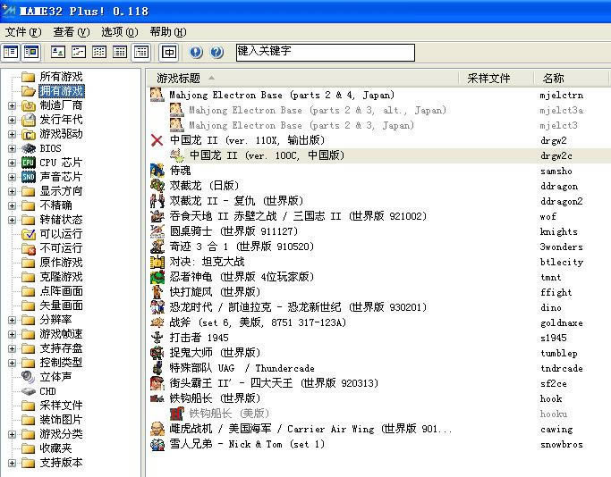Screen dimensions: 611x477
Task: Switch to large icons view
Action: (59, 53)
